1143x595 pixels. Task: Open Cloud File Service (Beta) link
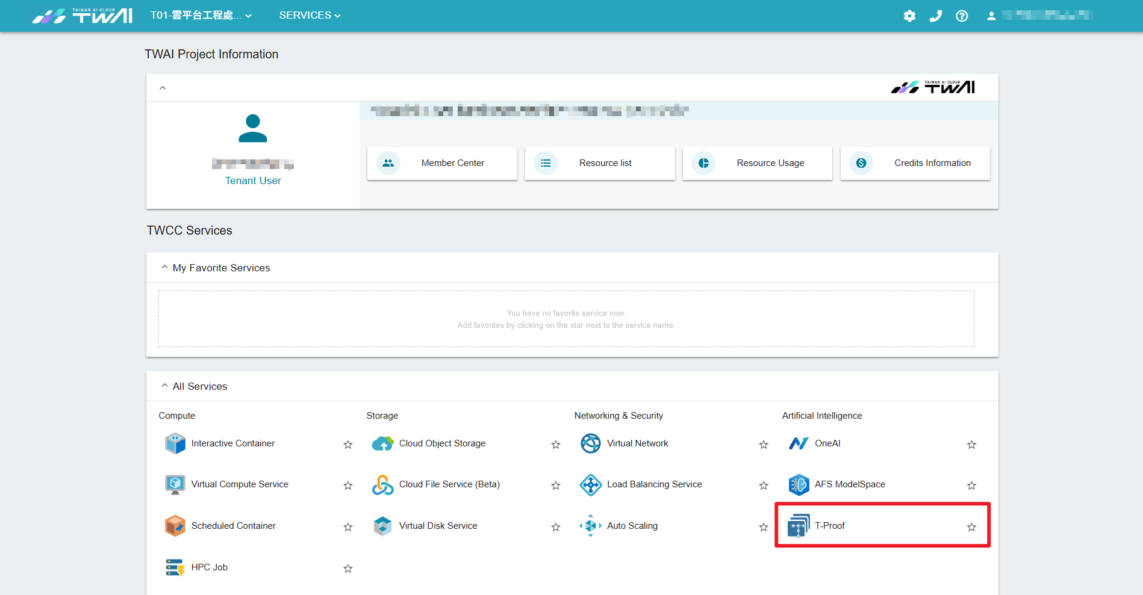(449, 484)
